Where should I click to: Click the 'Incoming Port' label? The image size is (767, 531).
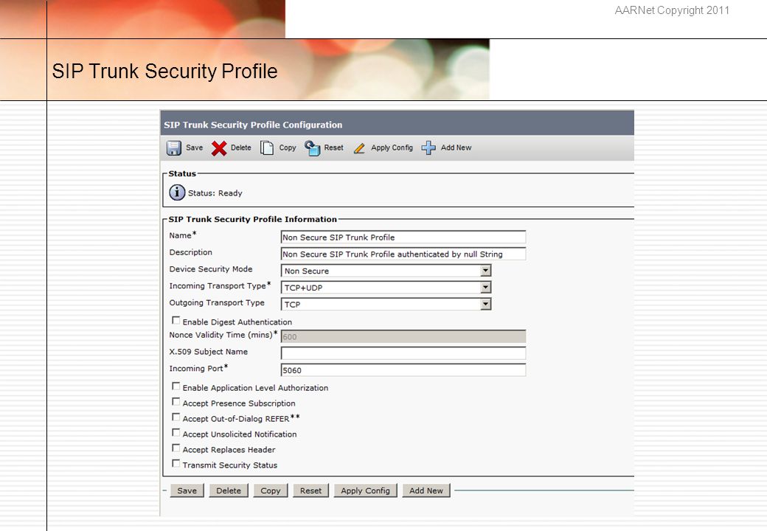coord(196,369)
